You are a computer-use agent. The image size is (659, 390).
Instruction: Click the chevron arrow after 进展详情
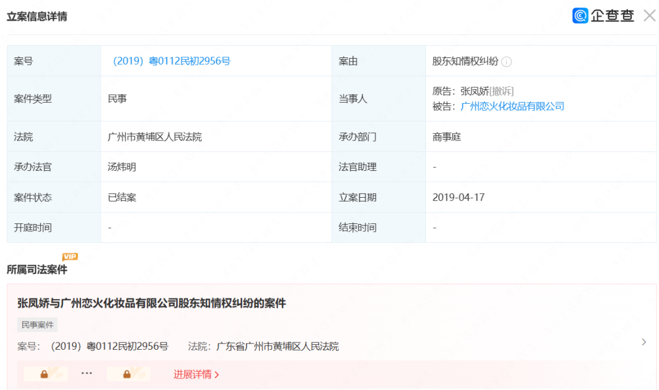pos(217,375)
